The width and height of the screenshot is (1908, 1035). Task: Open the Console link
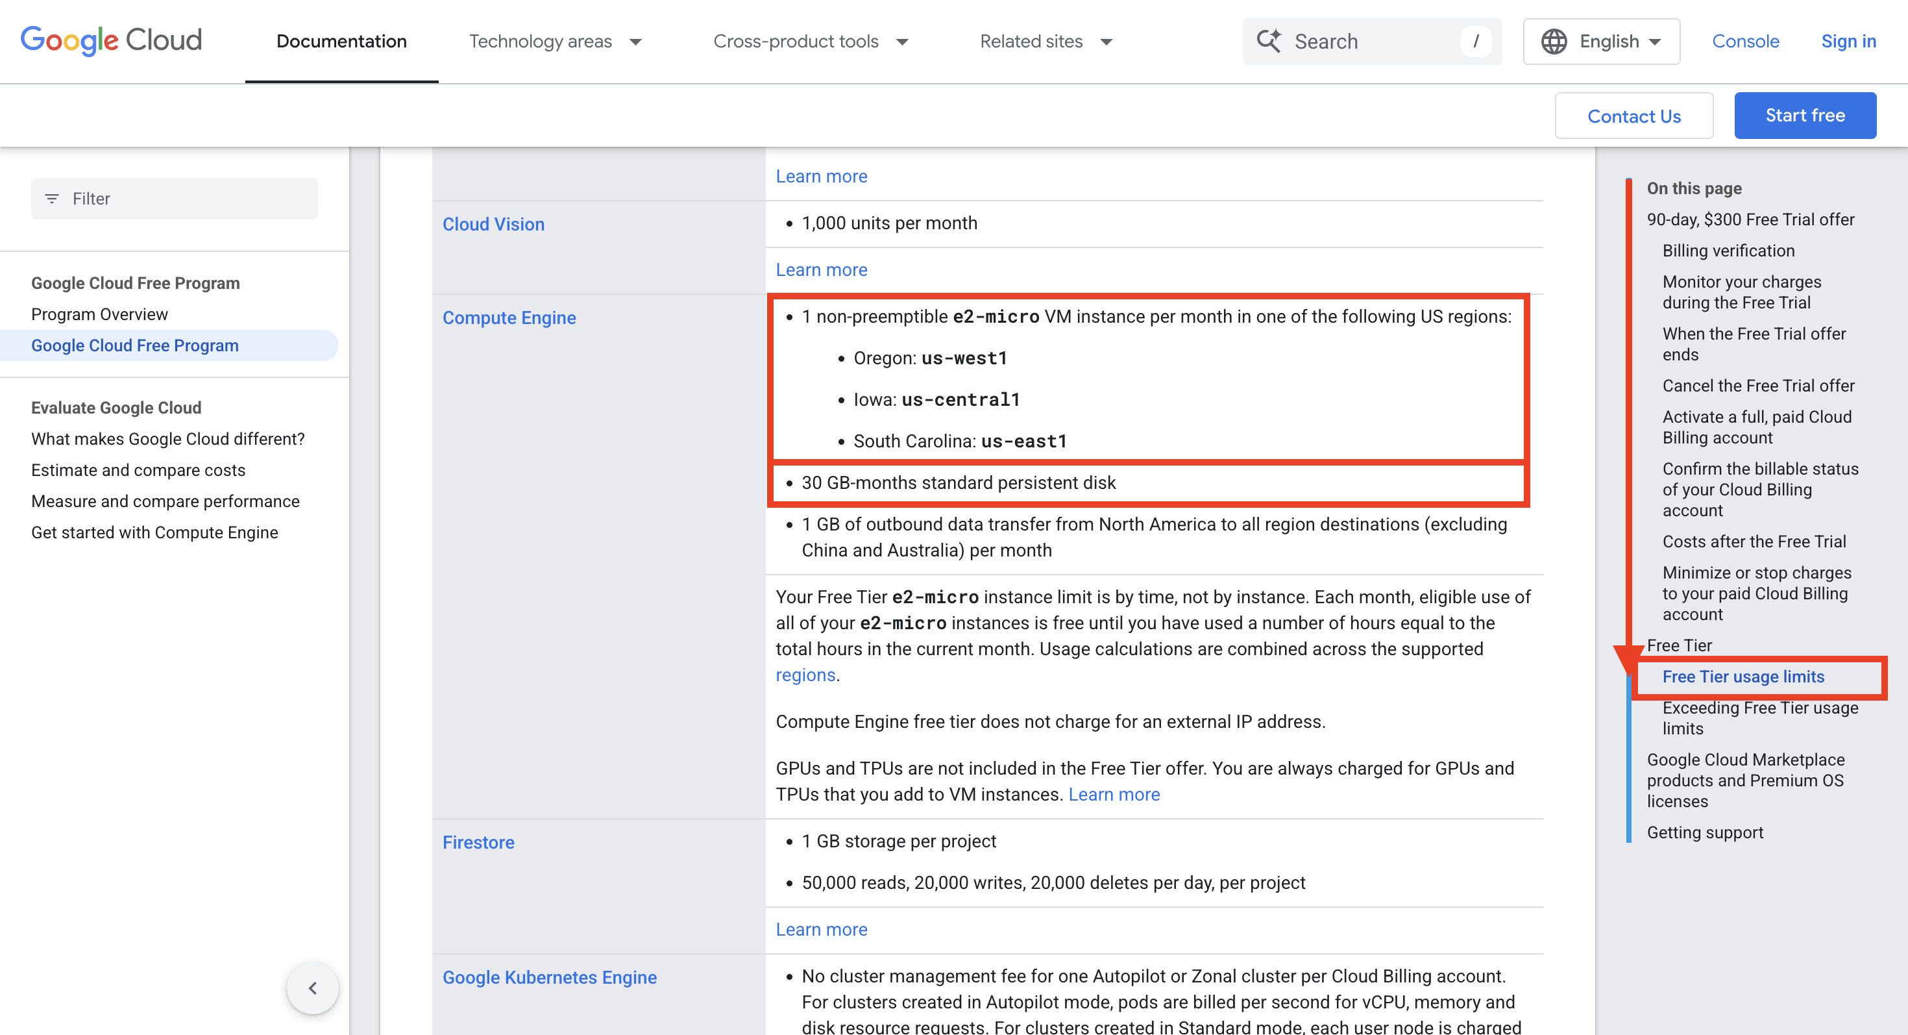click(x=1745, y=42)
